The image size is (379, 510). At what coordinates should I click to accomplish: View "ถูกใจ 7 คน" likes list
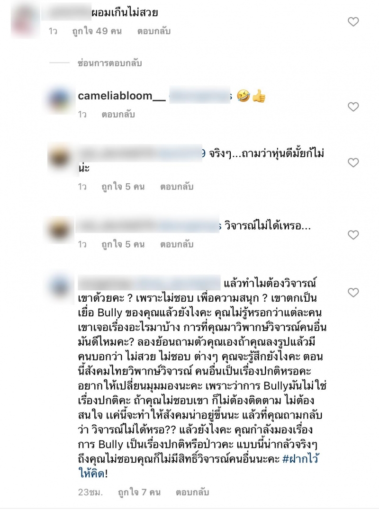139,492
